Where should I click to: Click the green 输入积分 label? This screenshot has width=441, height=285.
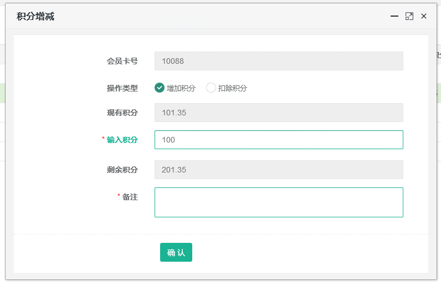122,140
